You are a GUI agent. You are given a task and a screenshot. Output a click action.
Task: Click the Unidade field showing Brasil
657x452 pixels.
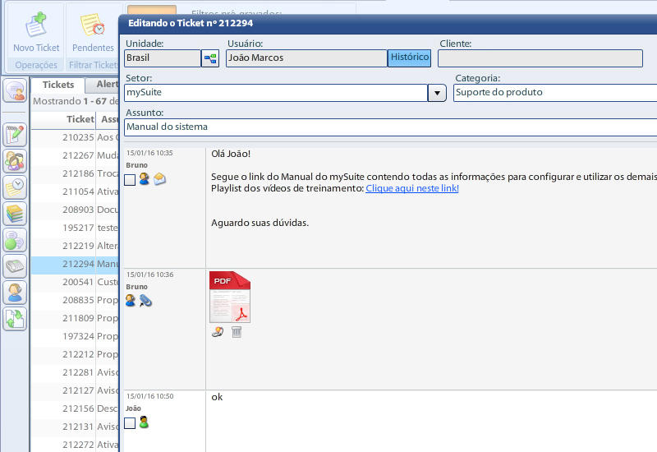163,58
